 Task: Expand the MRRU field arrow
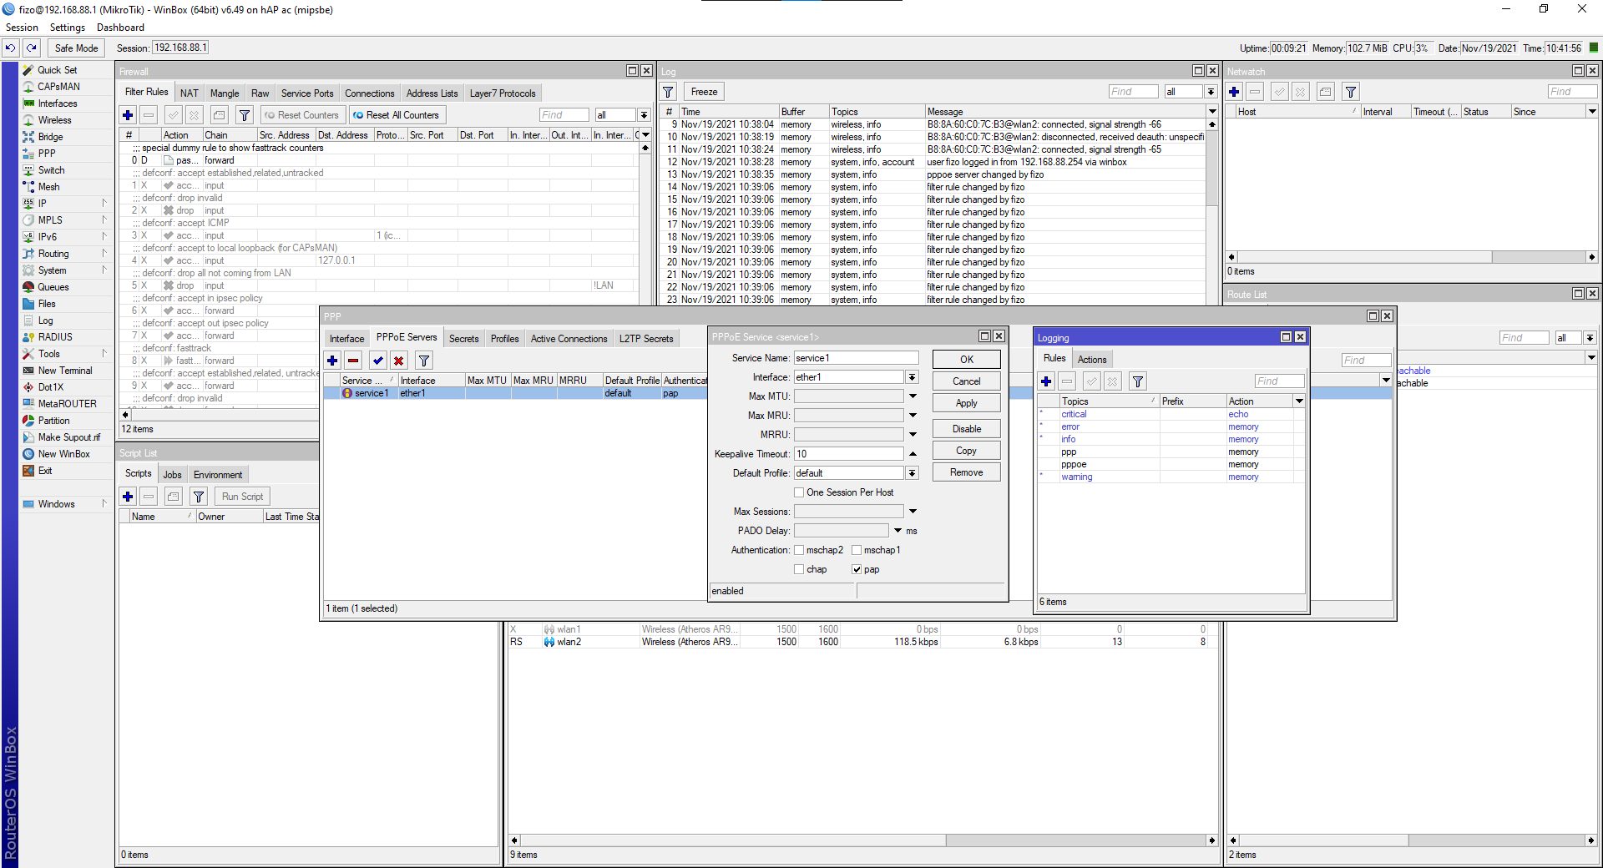(x=913, y=435)
